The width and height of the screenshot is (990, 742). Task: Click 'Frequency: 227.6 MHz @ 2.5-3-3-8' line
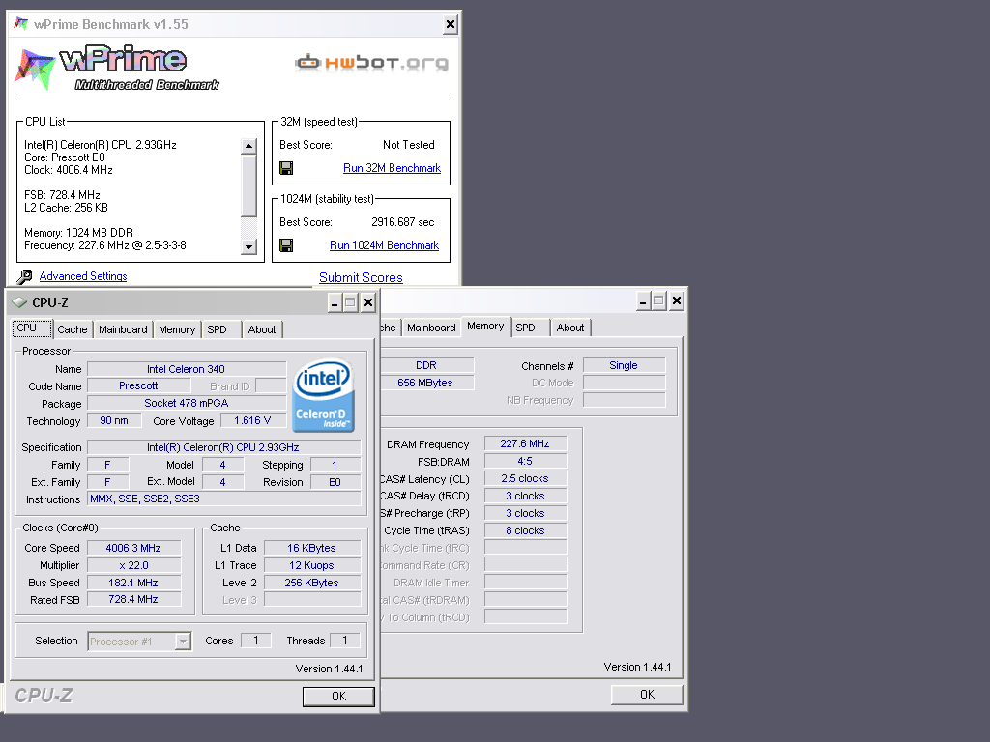tap(104, 245)
